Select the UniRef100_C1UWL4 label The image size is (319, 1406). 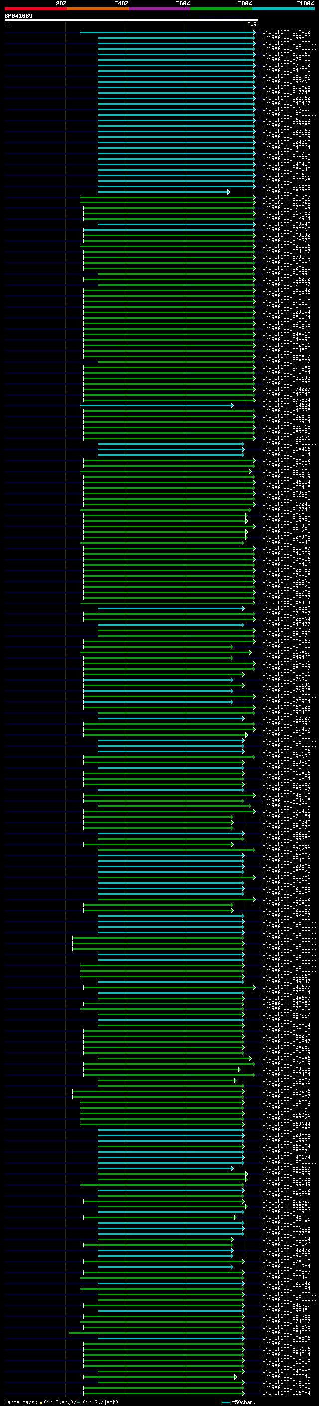click(286, 454)
